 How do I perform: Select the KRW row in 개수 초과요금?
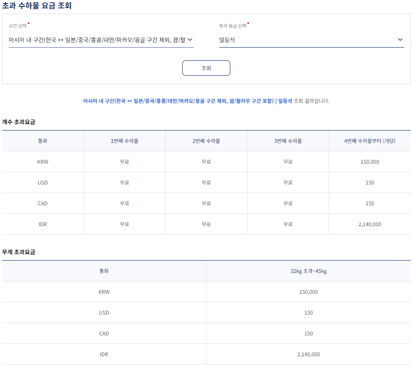(43, 162)
